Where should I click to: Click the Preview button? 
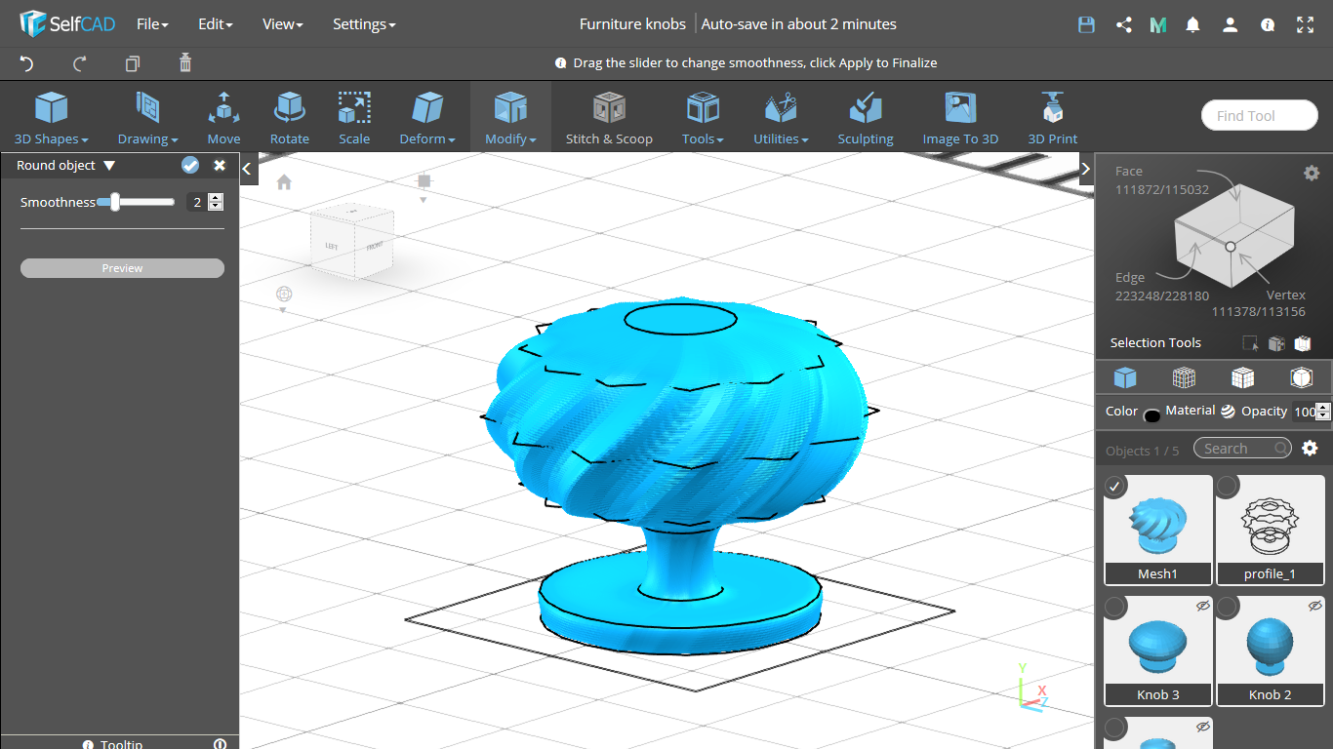pos(122,268)
